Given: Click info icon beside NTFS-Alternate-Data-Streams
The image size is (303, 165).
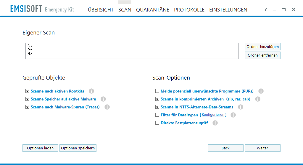Looking at the screenshot, I should click(x=241, y=107).
